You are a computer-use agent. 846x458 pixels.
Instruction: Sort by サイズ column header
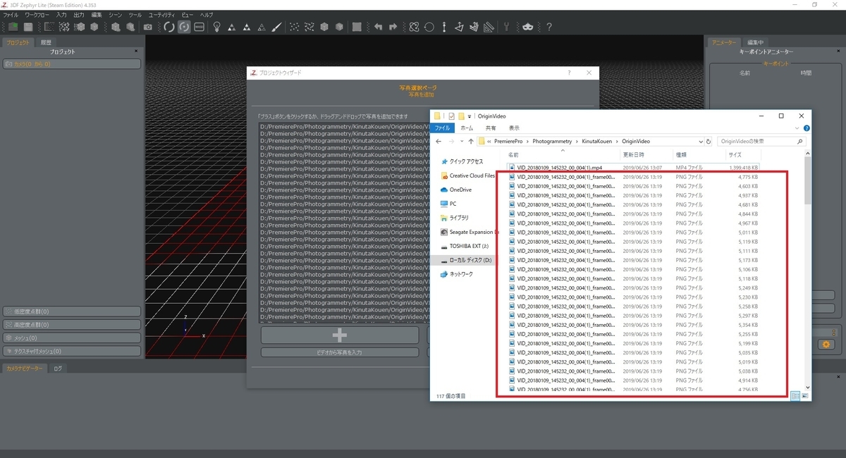(x=735, y=155)
